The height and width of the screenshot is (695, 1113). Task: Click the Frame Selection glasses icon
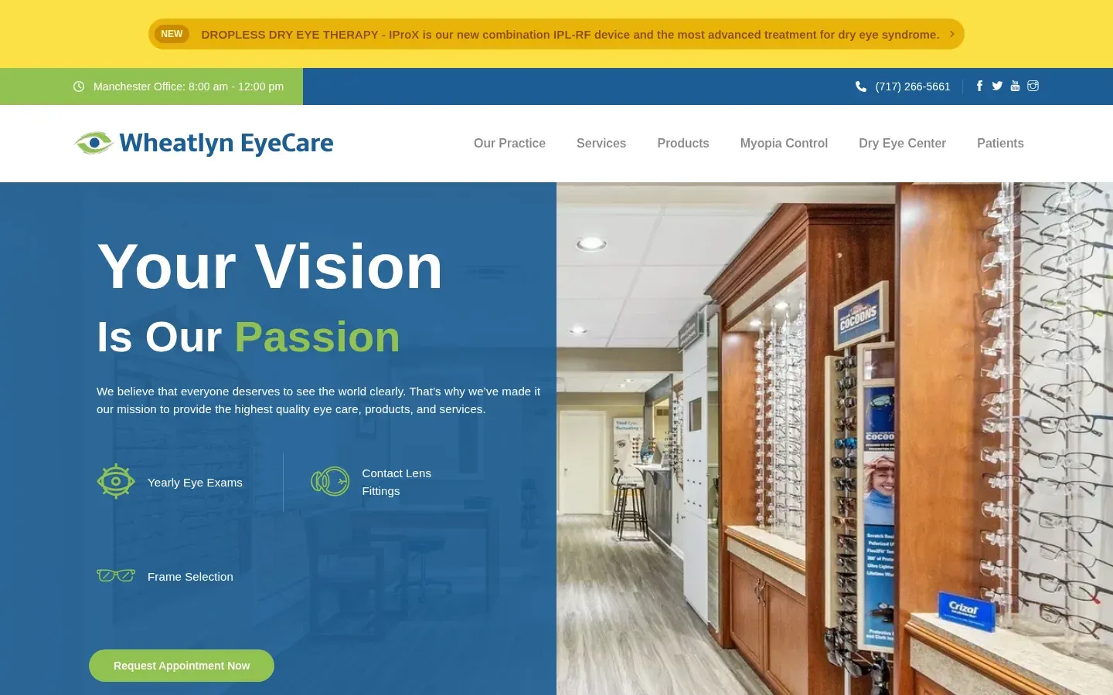coord(116,576)
